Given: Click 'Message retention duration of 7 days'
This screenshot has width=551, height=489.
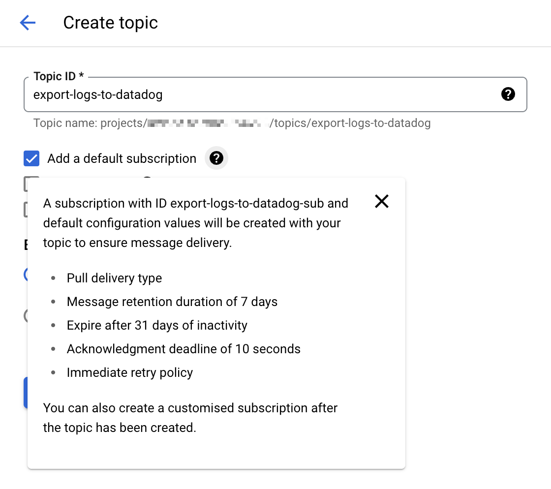Looking at the screenshot, I should 172,302.
